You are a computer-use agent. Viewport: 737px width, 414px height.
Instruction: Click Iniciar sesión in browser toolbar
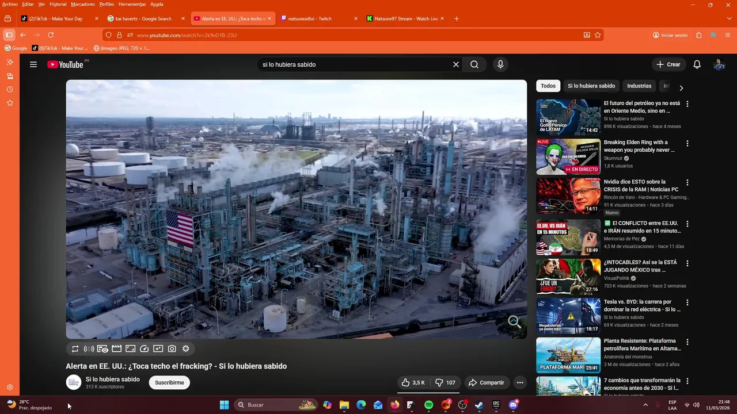pyautogui.click(x=670, y=35)
